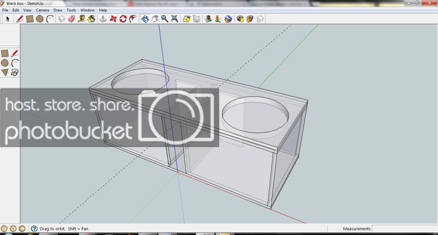Choose the Rotate tool
Viewport: 438px width, 235px height.
(123, 19)
